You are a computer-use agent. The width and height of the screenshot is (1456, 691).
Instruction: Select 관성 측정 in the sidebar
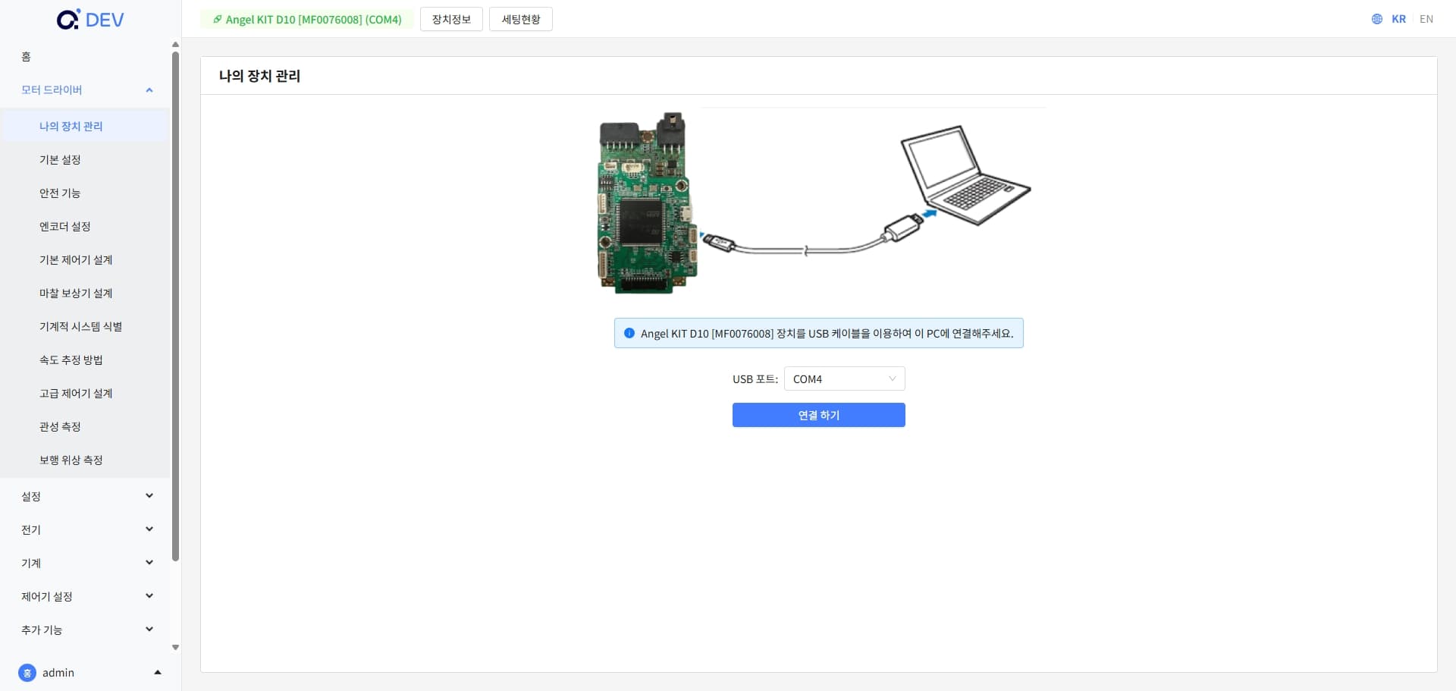[60, 427]
